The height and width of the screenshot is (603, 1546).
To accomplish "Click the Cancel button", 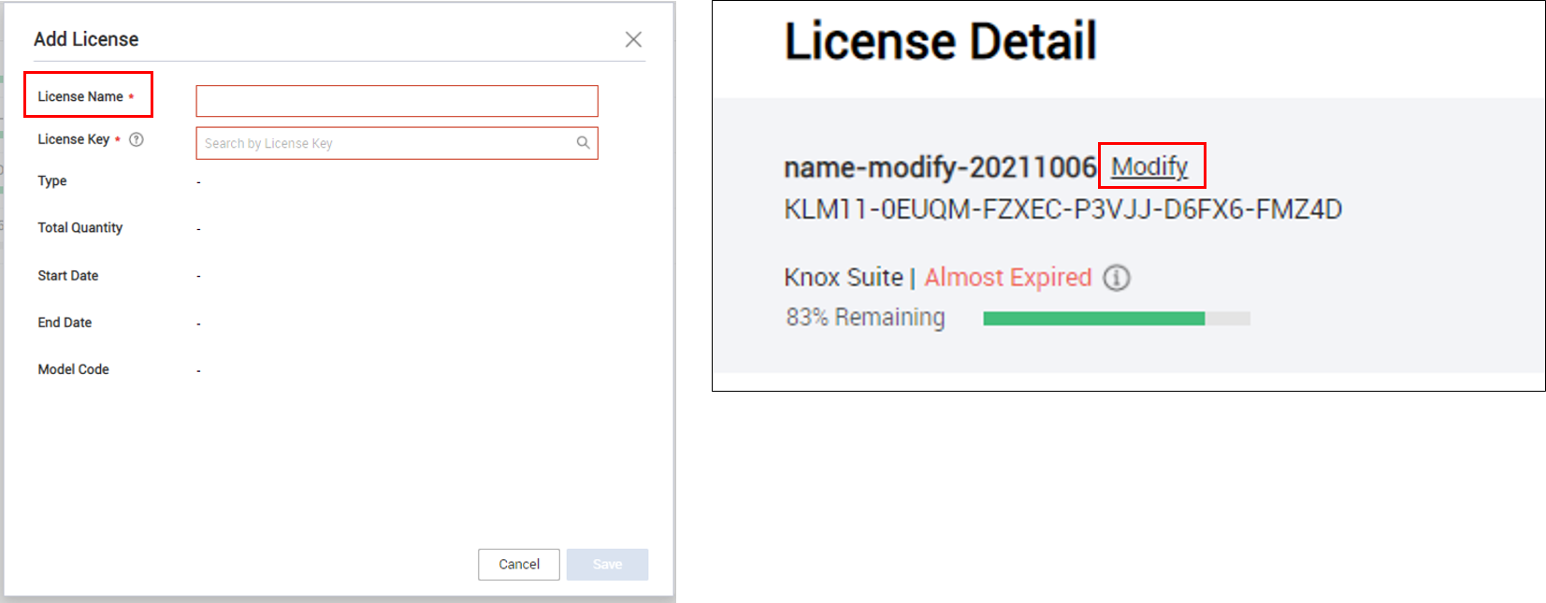I will [x=519, y=565].
